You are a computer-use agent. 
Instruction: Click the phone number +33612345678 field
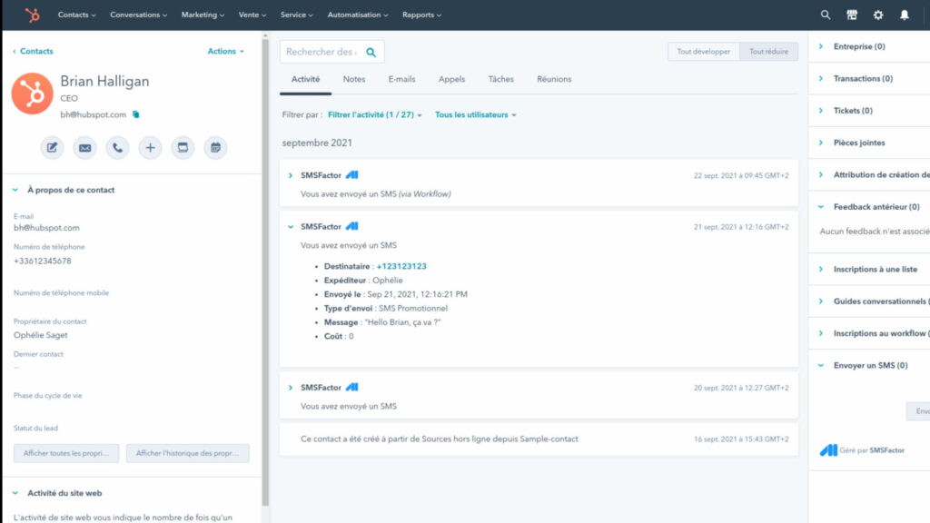[x=42, y=261]
